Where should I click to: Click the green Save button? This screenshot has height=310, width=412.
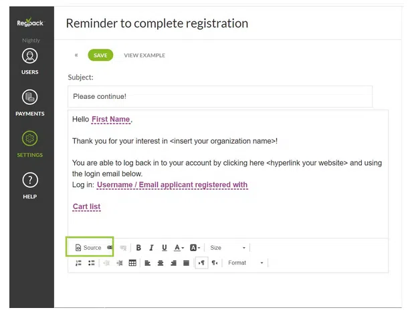coord(100,55)
